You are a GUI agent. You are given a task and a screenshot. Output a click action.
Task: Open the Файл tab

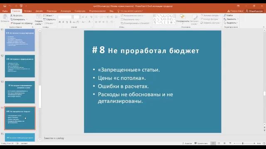(x=5, y=11)
